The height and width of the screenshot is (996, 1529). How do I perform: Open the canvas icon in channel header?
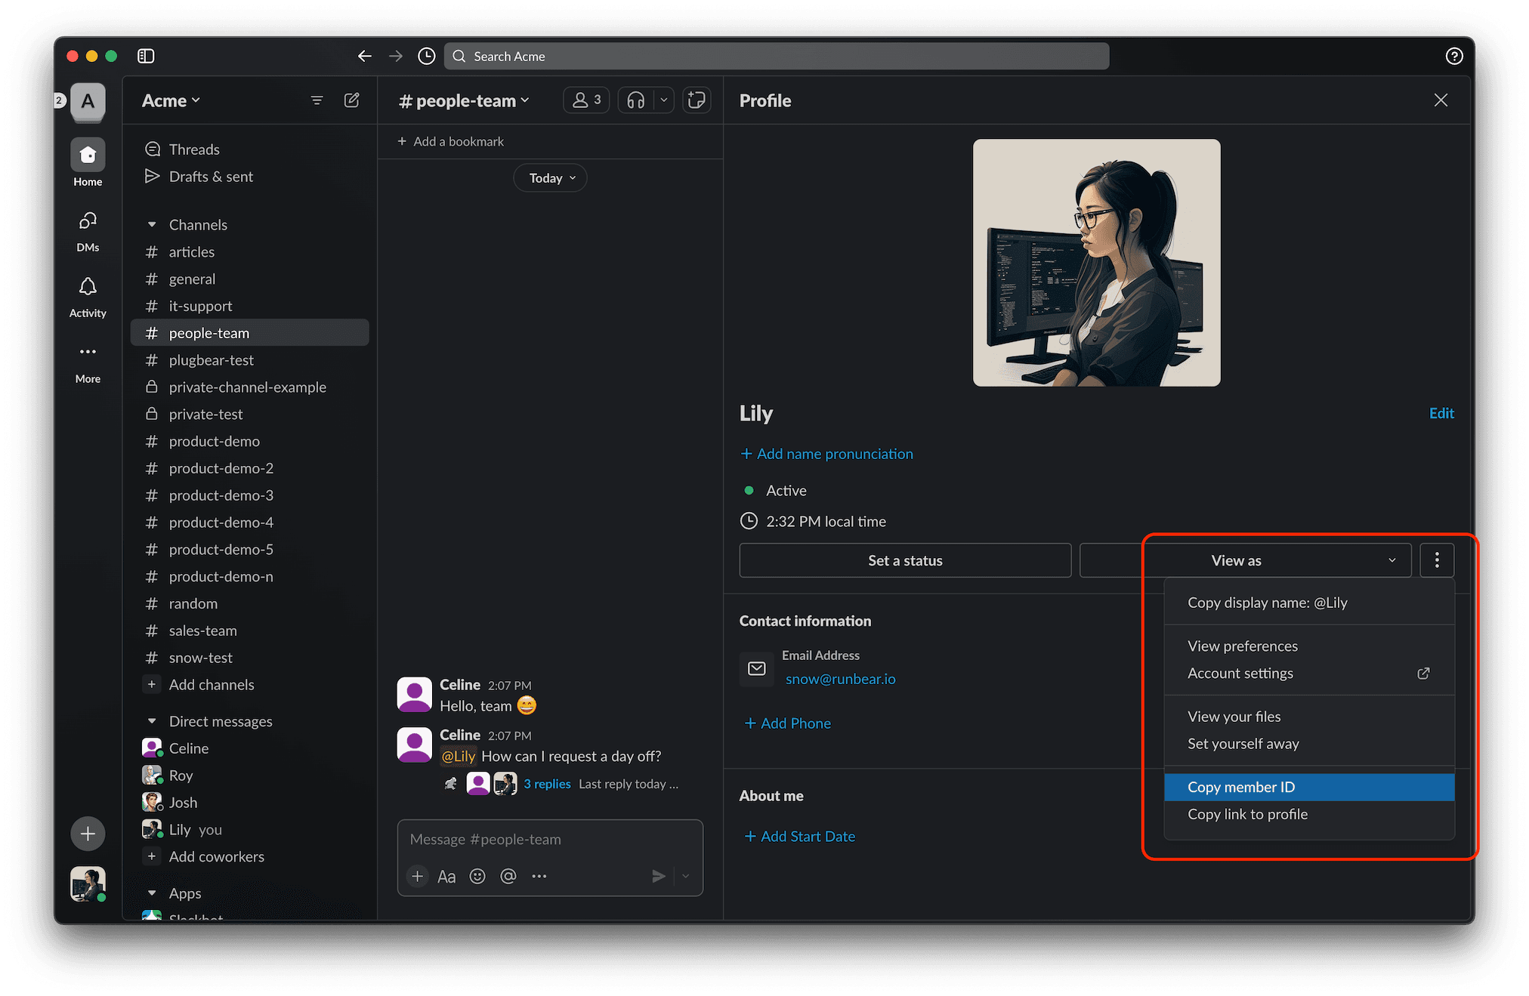click(x=697, y=100)
